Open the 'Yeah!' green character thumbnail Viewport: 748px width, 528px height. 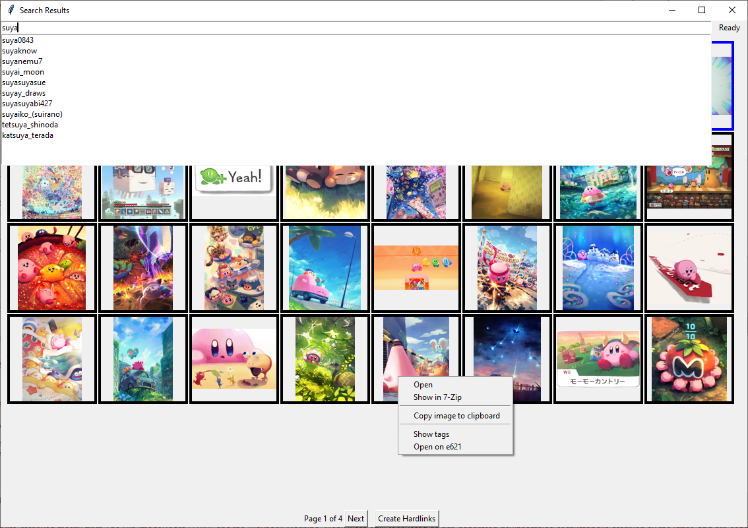click(x=234, y=193)
